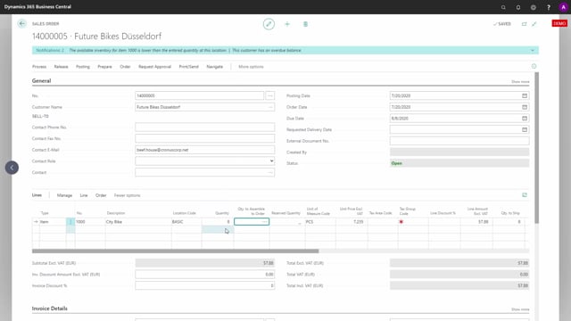Open settings gear in top bar

tap(534, 7)
